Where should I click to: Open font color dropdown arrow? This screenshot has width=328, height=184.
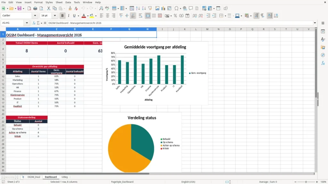[88, 16]
